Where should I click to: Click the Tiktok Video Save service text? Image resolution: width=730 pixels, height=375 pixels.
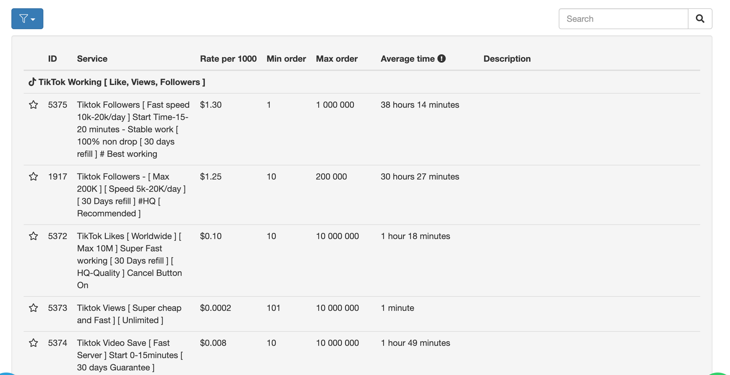[129, 355]
